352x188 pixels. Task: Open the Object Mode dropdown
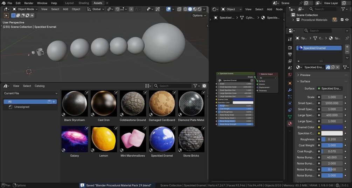tap(26, 9)
